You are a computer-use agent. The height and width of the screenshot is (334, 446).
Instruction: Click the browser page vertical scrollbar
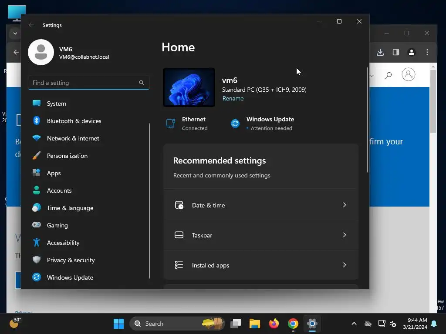click(x=433, y=102)
